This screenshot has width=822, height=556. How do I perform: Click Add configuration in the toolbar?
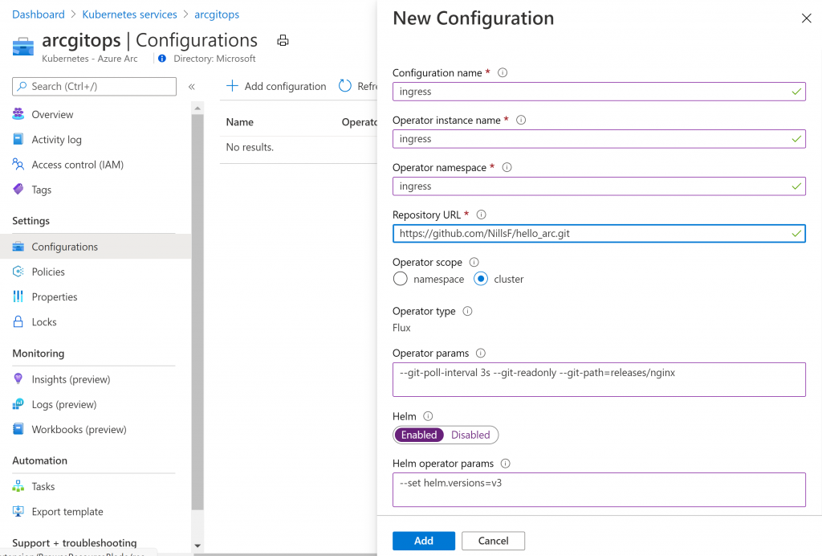click(x=276, y=86)
